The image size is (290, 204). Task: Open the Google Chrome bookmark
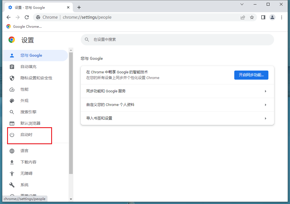click(x=24, y=27)
